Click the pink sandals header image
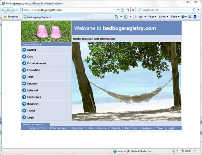The width and height of the screenshot is (202, 155). pos(46,31)
